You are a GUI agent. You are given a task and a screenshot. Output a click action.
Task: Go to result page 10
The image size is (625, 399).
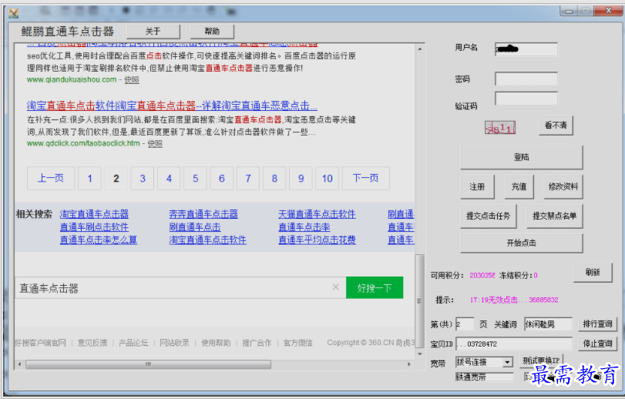tap(328, 179)
